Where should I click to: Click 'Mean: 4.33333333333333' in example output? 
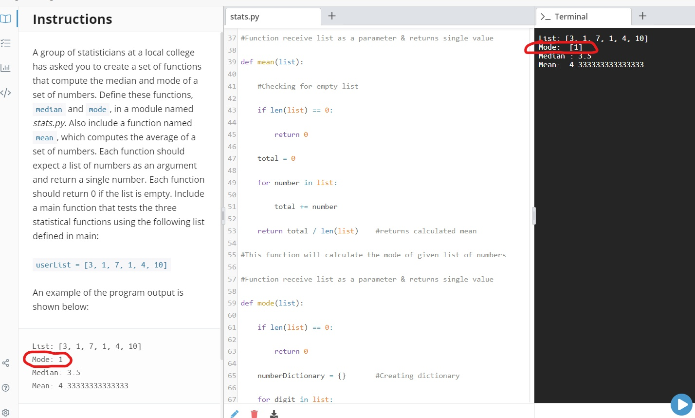coord(80,386)
